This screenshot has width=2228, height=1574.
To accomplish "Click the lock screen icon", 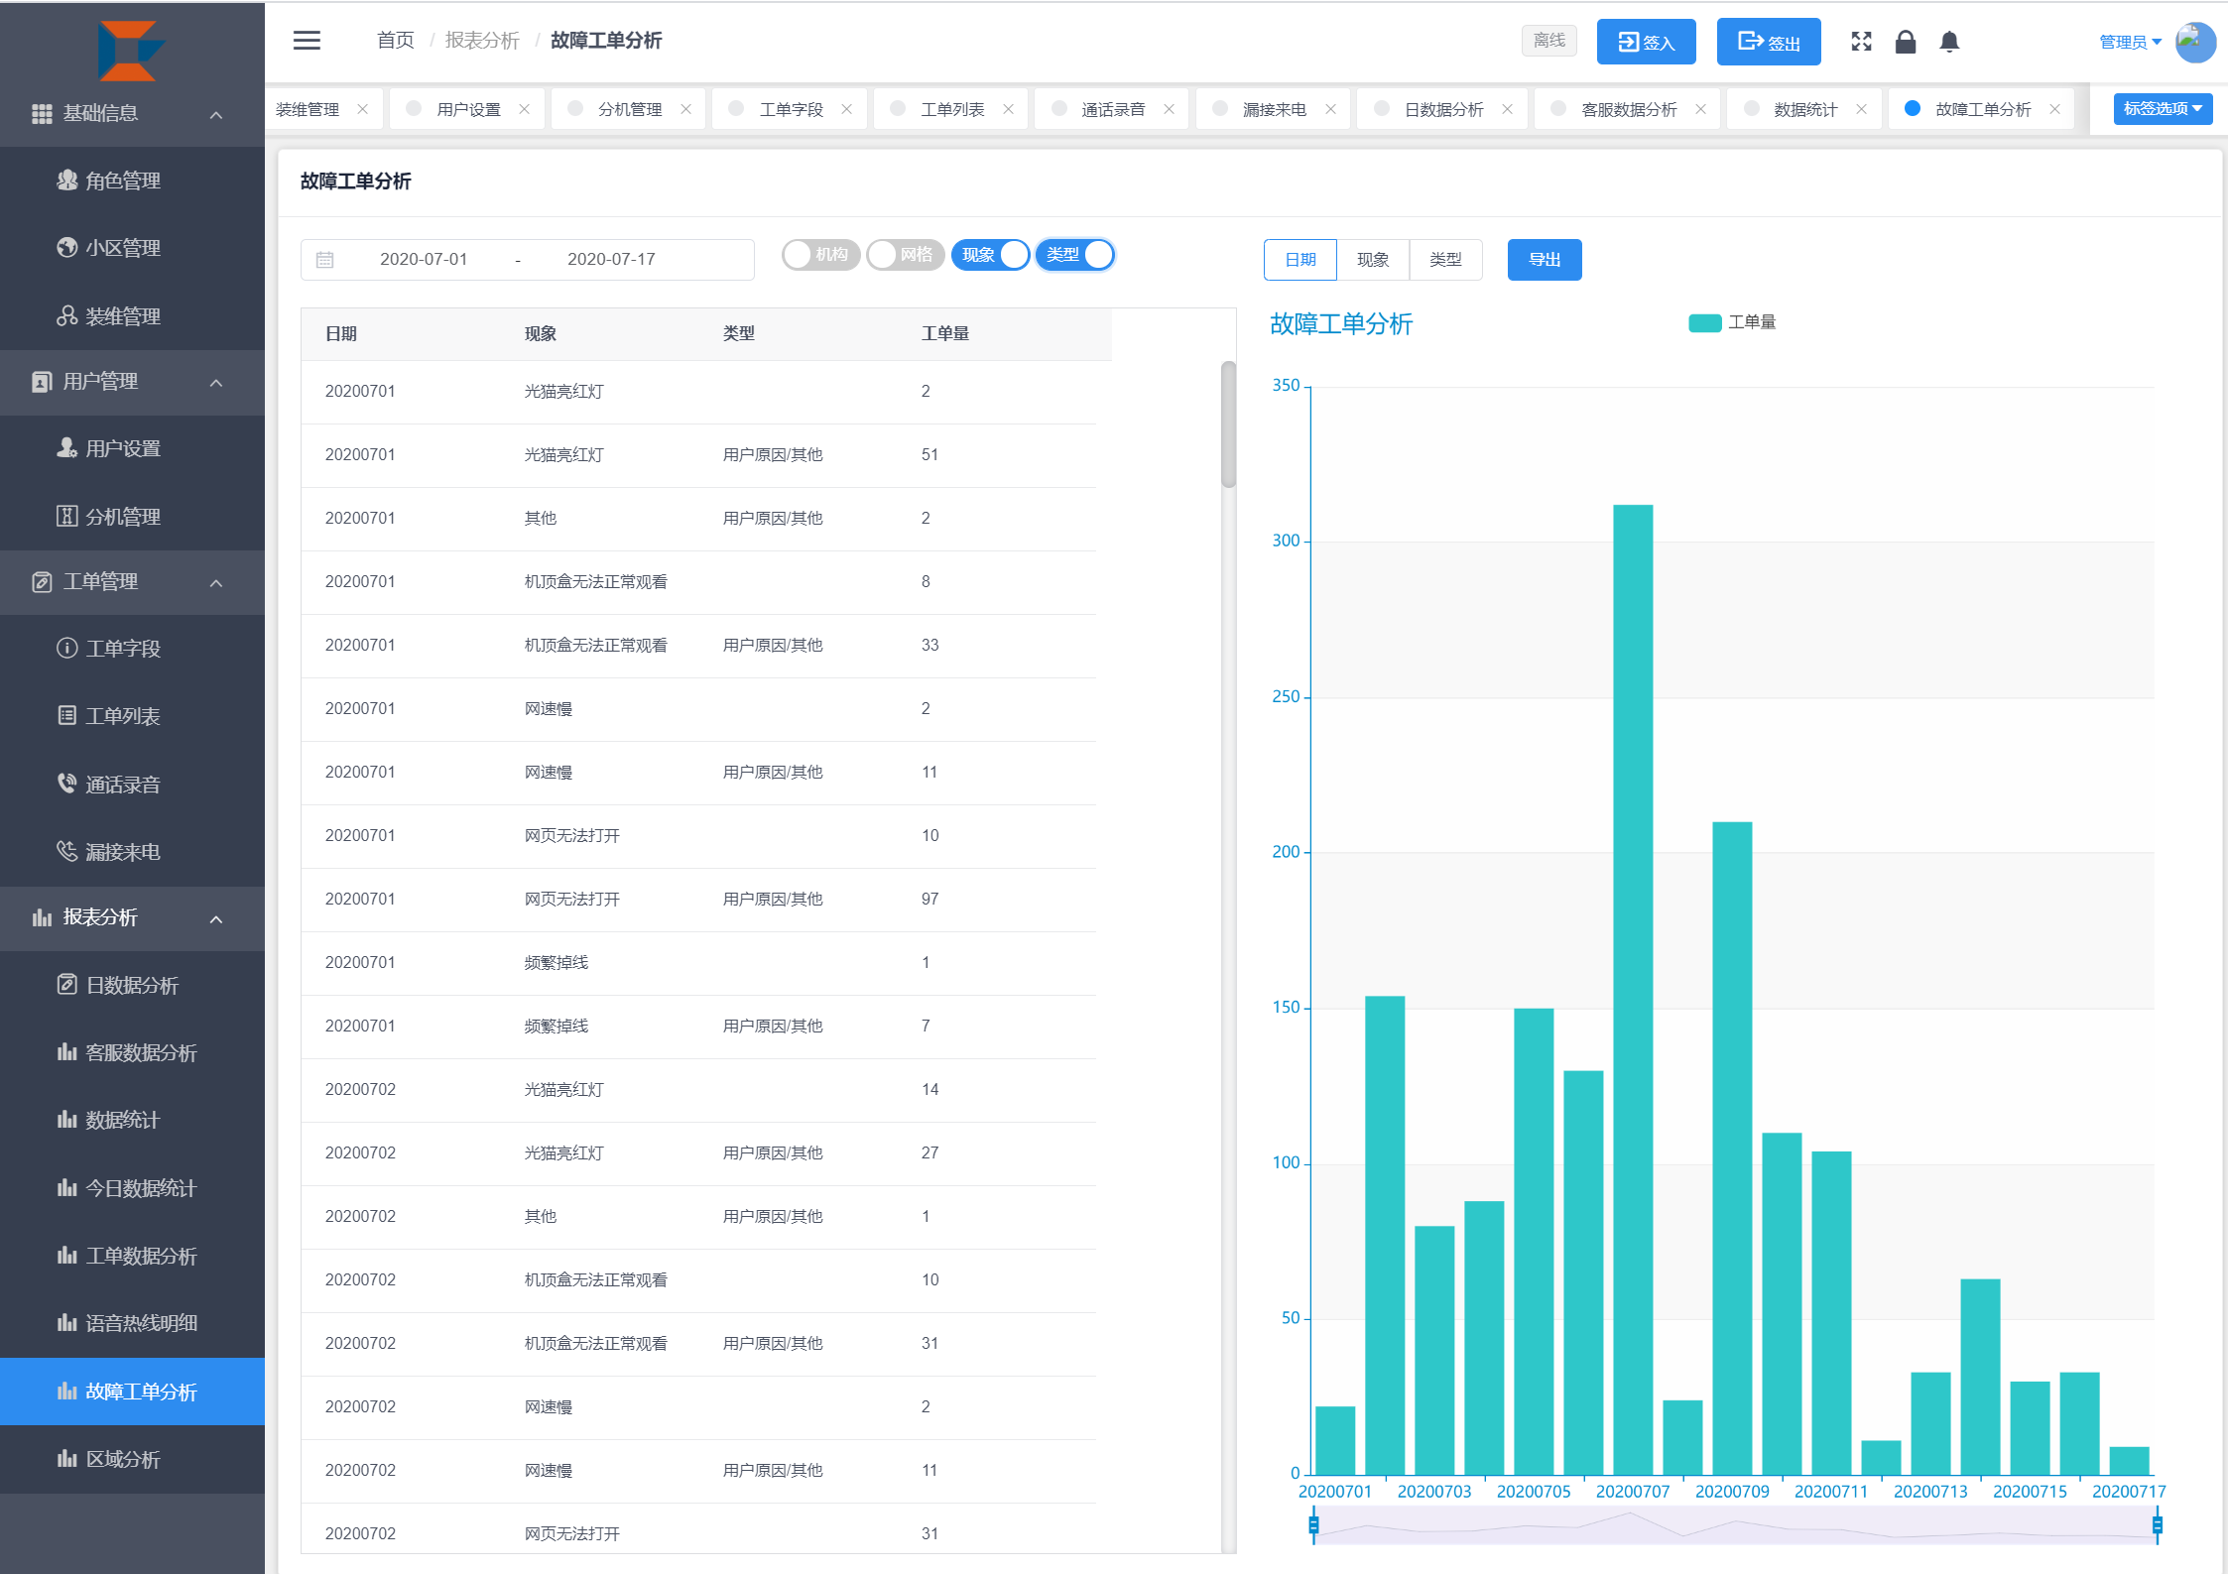I will [x=1905, y=42].
